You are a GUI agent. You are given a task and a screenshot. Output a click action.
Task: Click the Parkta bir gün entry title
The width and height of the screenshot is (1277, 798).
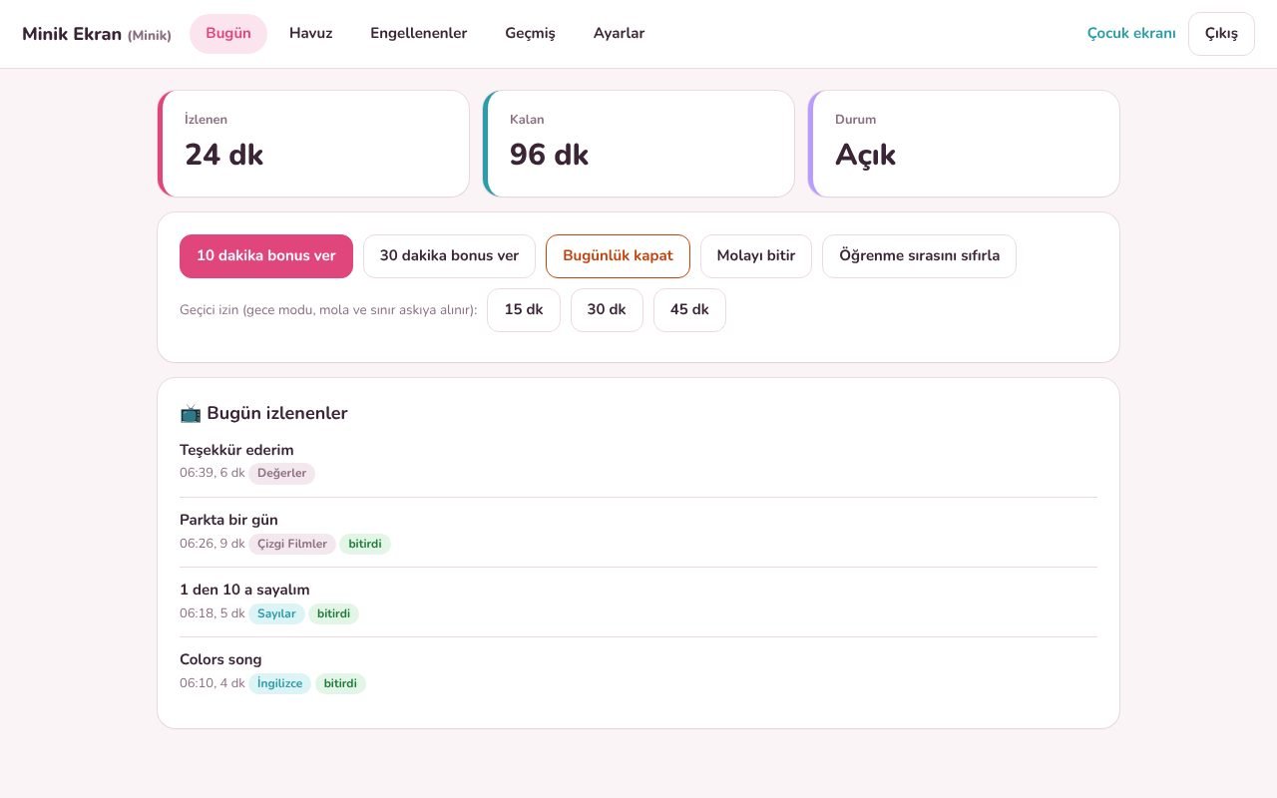228,520
